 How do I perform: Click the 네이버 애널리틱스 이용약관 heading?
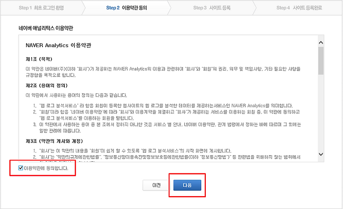[46, 28]
